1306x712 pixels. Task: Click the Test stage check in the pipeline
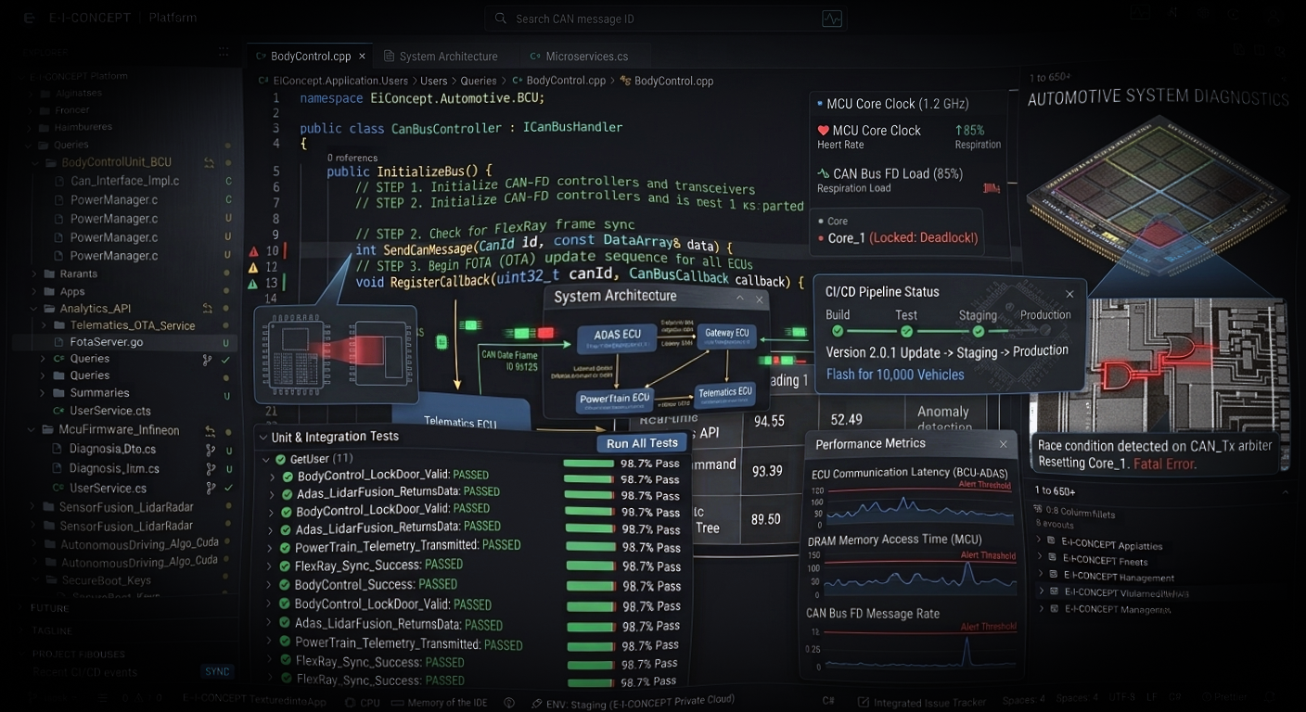point(906,331)
